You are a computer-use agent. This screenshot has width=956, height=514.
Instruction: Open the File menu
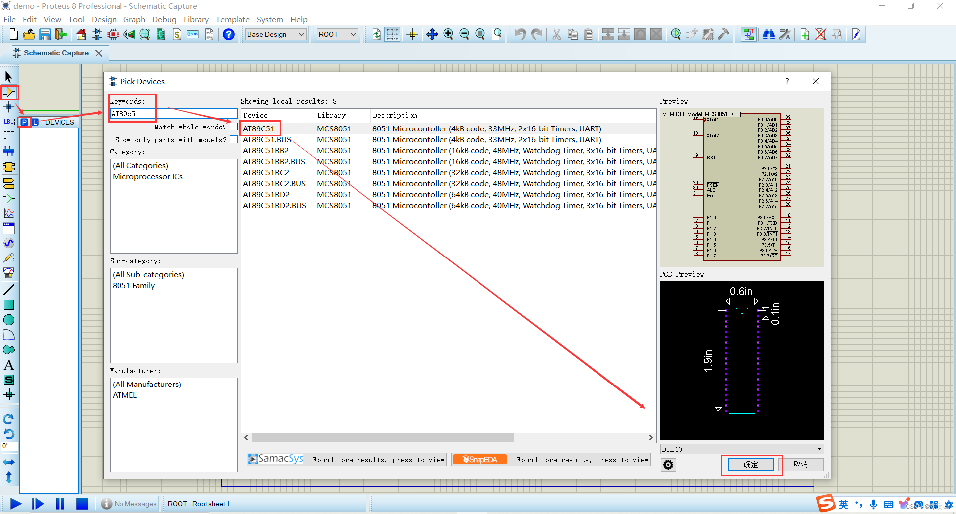point(9,19)
